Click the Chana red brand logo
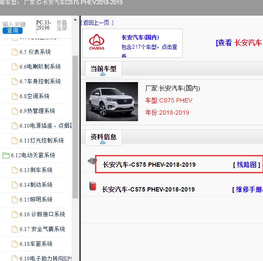This screenshot has width=263, height=261. [x=97, y=42]
